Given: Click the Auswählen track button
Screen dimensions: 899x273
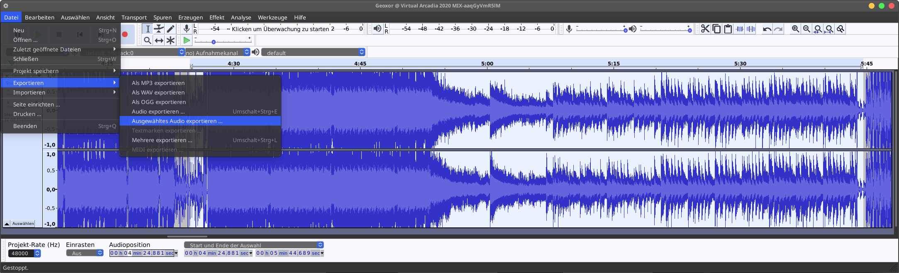Looking at the screenshot, I should coord(23,223).
